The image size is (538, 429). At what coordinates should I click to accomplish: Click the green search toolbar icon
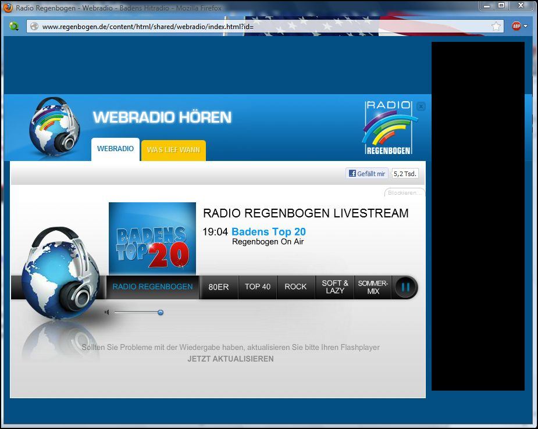click(x=14, y=26)
